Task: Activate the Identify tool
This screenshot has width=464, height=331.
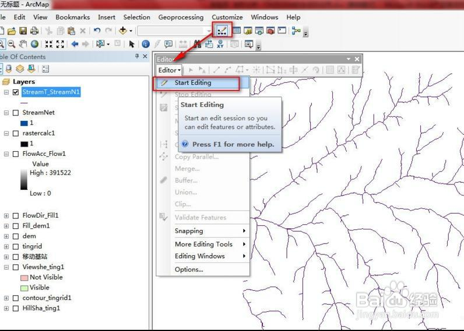Action: point(146,44)
